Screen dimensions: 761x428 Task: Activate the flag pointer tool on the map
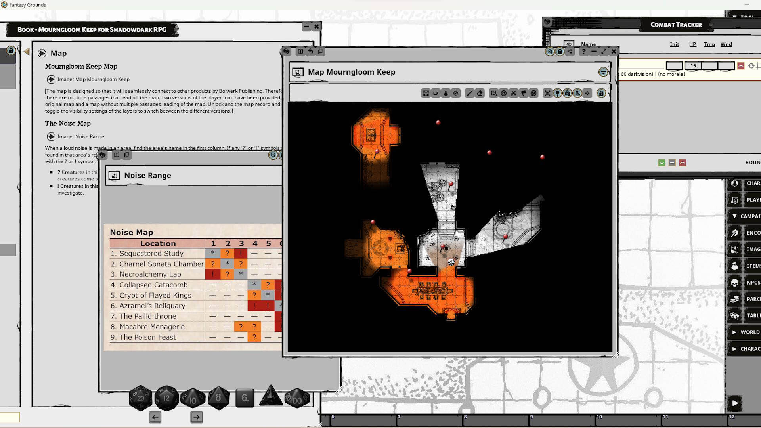(524, 94)
